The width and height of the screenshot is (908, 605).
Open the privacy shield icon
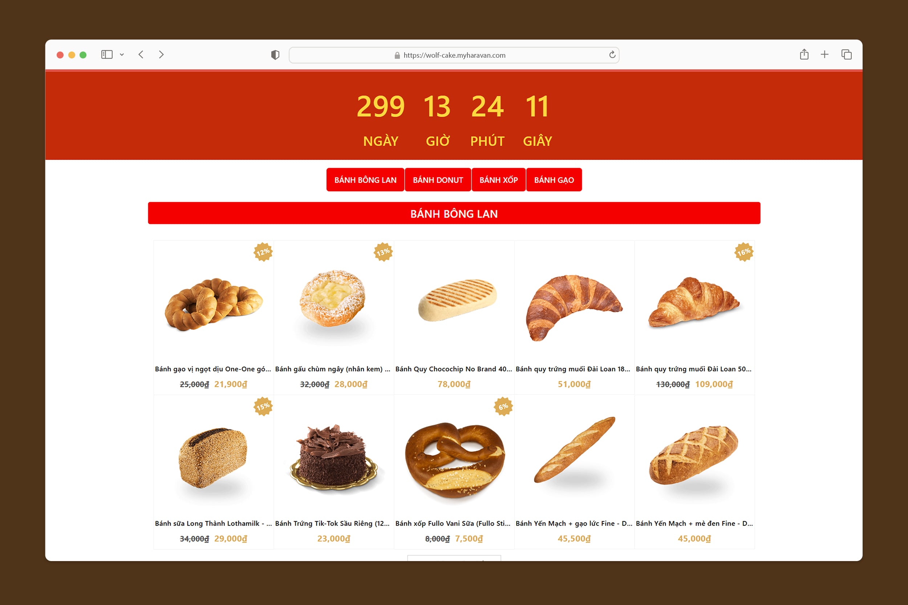point(275,55)
